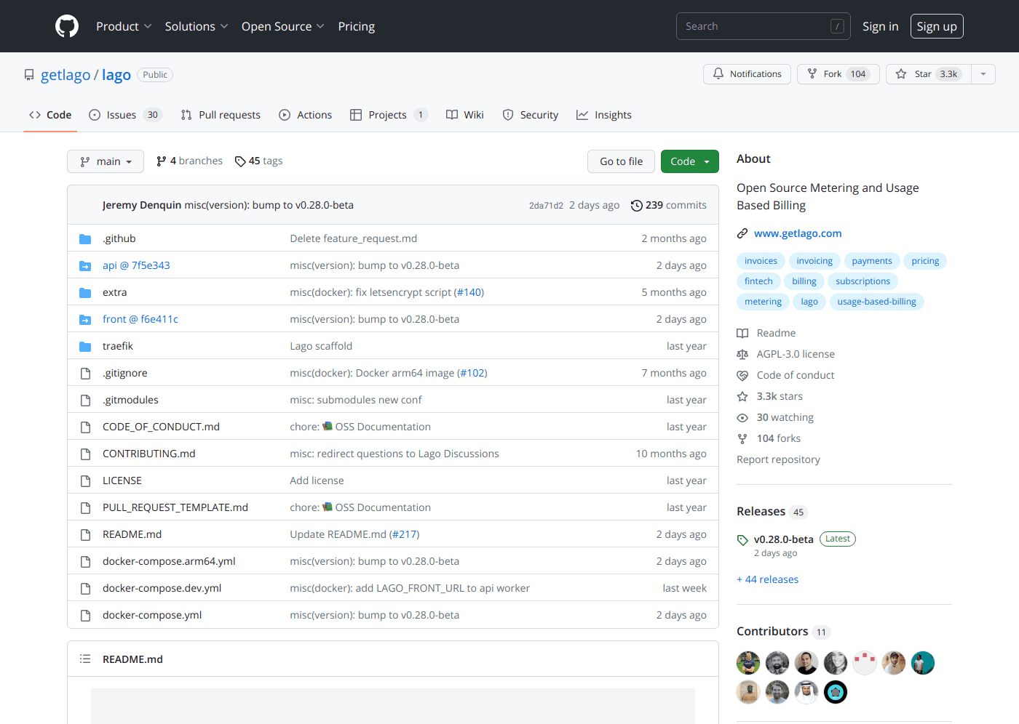Open first contributor avatar
Screen dimensions: 1019x724
[748, 663]
